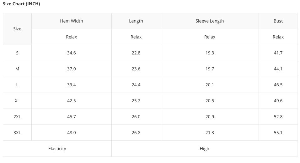The height and width of the screenshot is (163, 300).
Task: Click the Bust column header
Action: point(278,21)
